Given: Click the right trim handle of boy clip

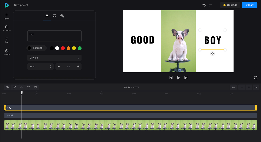Looking at the screenshot, I should coord(256,108).
